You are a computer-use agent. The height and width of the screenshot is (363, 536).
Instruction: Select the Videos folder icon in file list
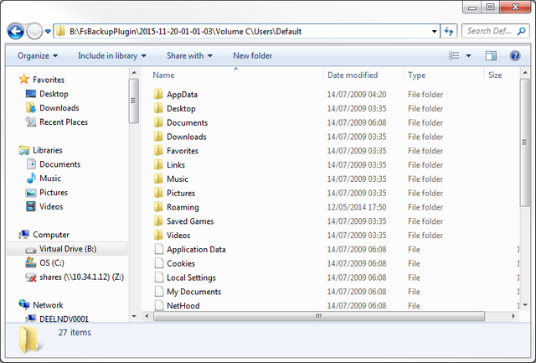[x=158, y=235]
